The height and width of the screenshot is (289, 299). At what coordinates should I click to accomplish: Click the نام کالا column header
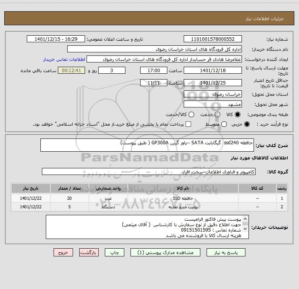[x=183, y=188]
